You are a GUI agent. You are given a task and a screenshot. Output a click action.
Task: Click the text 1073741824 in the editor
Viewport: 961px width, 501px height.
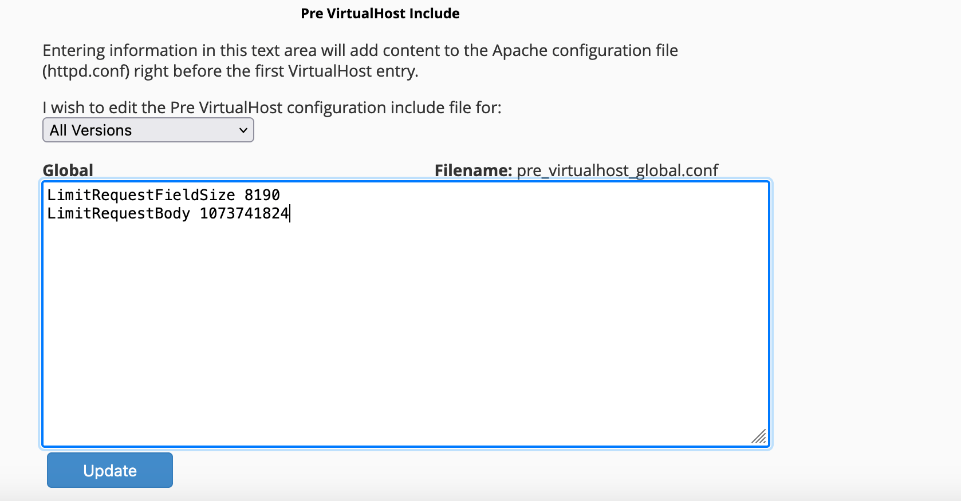(245, 213)
